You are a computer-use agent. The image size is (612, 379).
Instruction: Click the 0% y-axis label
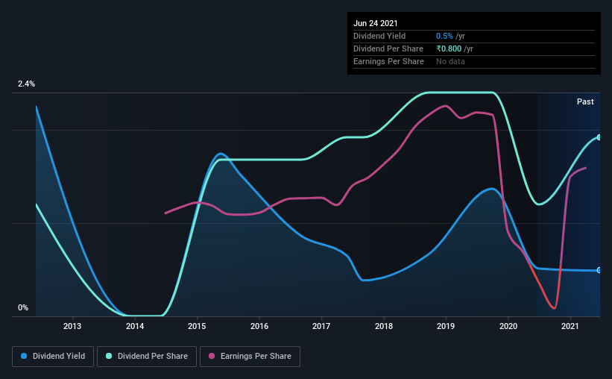pyautogui.click(x=23, y=308)
